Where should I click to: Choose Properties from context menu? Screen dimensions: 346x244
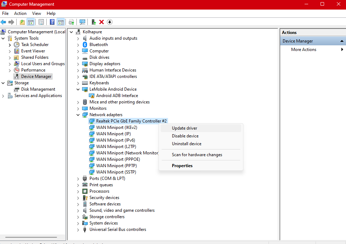point(201,166)
